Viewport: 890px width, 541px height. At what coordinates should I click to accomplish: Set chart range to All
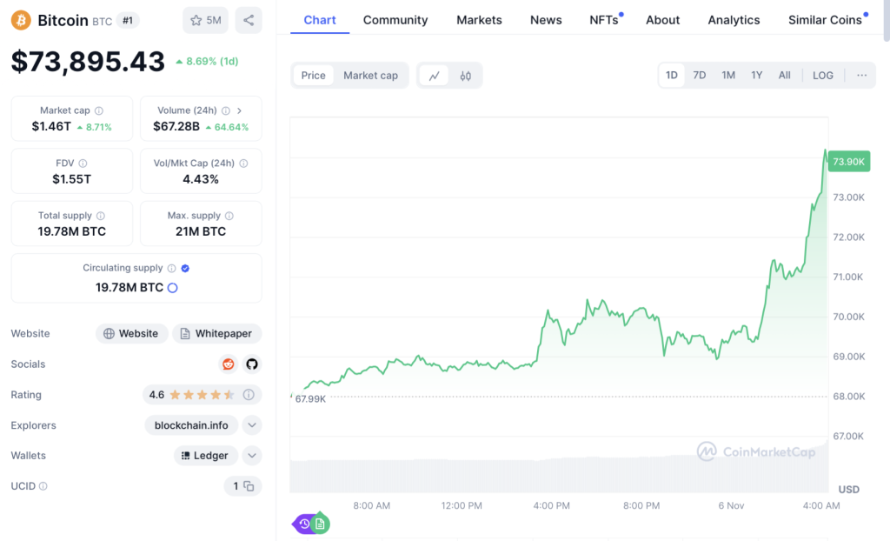[x=785, y=75]
